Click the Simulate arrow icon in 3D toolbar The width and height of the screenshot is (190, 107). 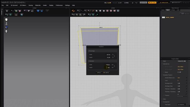[7, 11]
